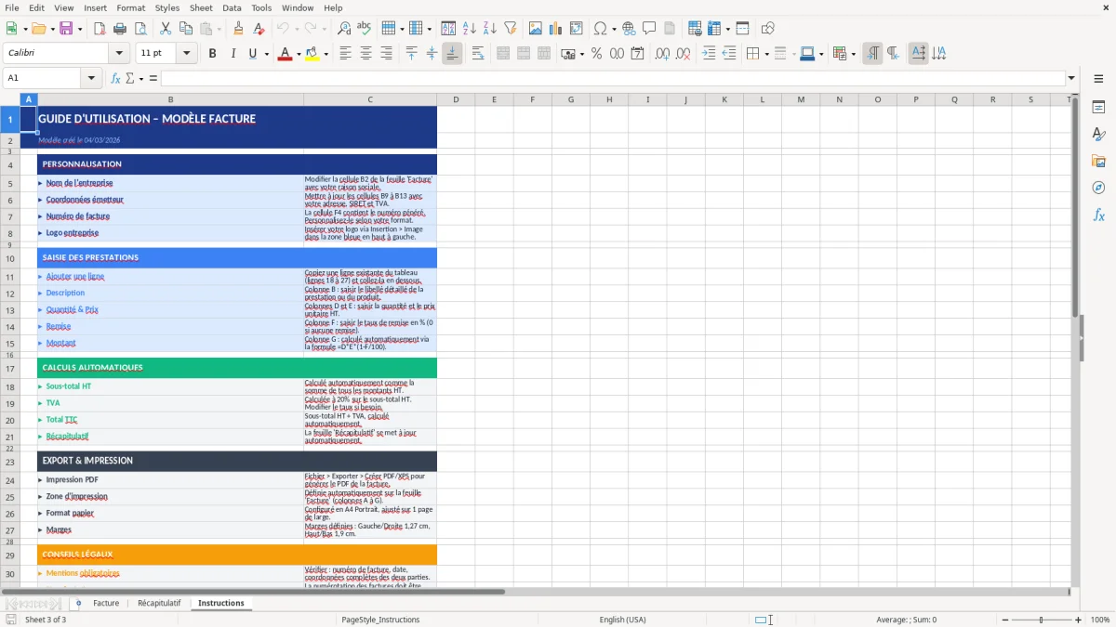
Task: Open Function Wizard fx icon
Action: point(115,78)
